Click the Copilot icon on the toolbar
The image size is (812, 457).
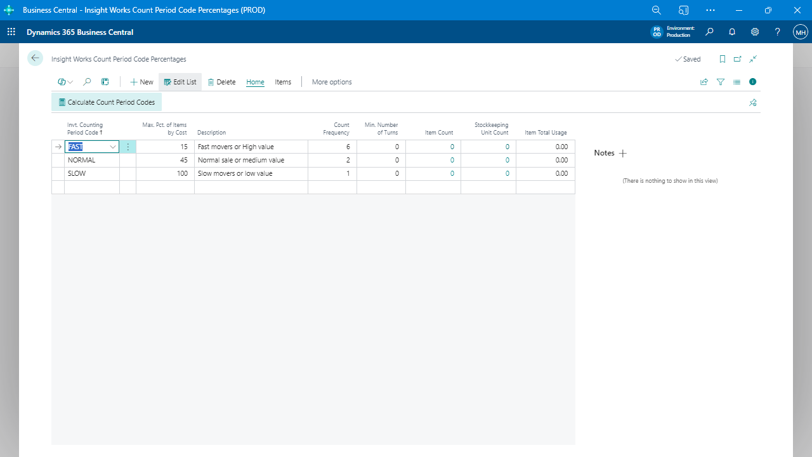click(61, 82)
